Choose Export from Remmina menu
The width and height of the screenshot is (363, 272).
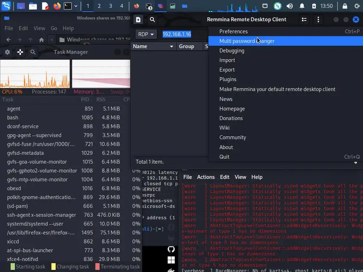tap(286, 70)
